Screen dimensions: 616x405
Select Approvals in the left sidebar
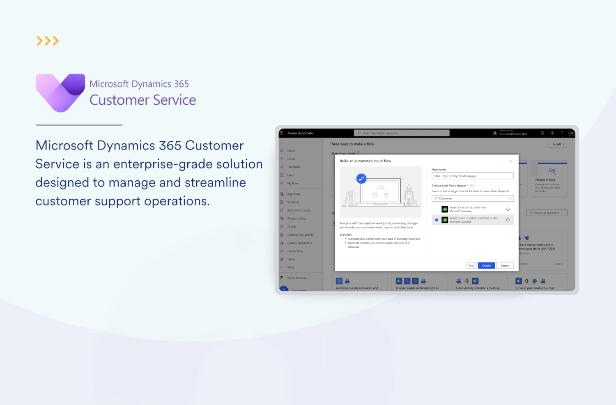coord(293,193)
